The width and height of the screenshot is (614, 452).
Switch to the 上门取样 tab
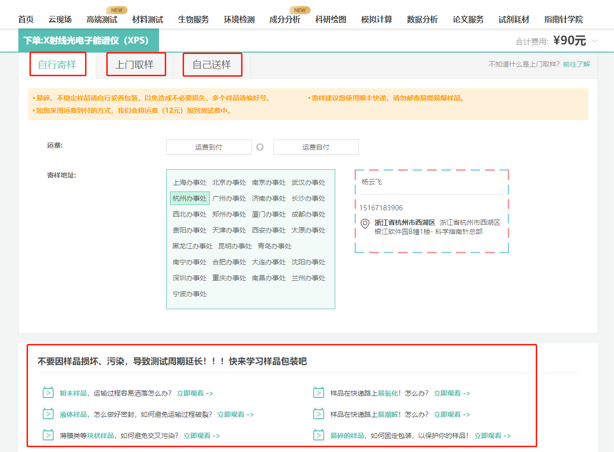[136, 64]
